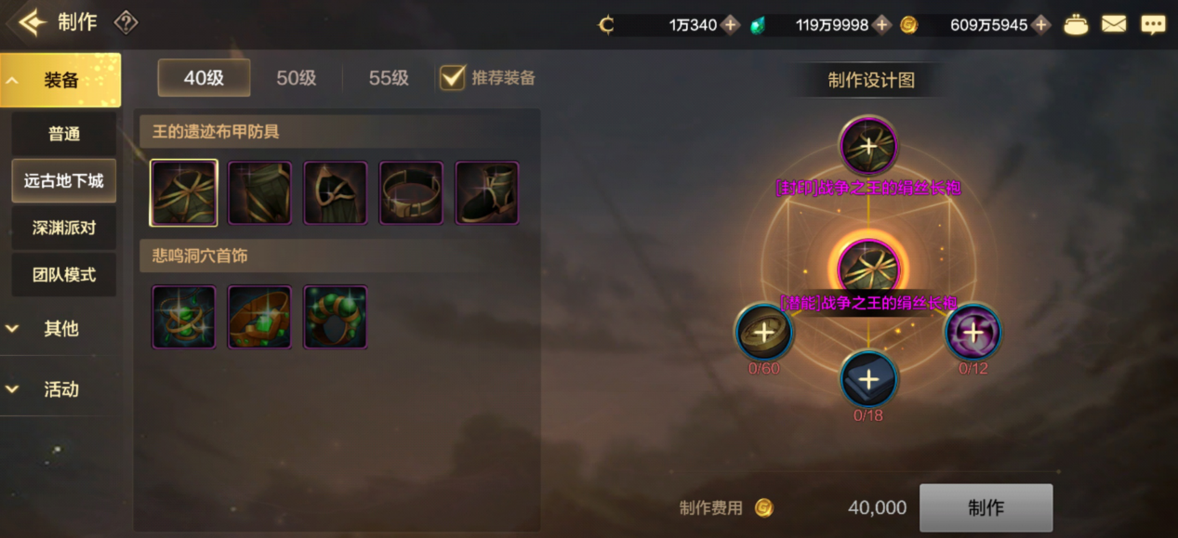Open the mail envelope icon
The height and width of the screenshot is (538, 1178).
click(x=1114, y=24)
